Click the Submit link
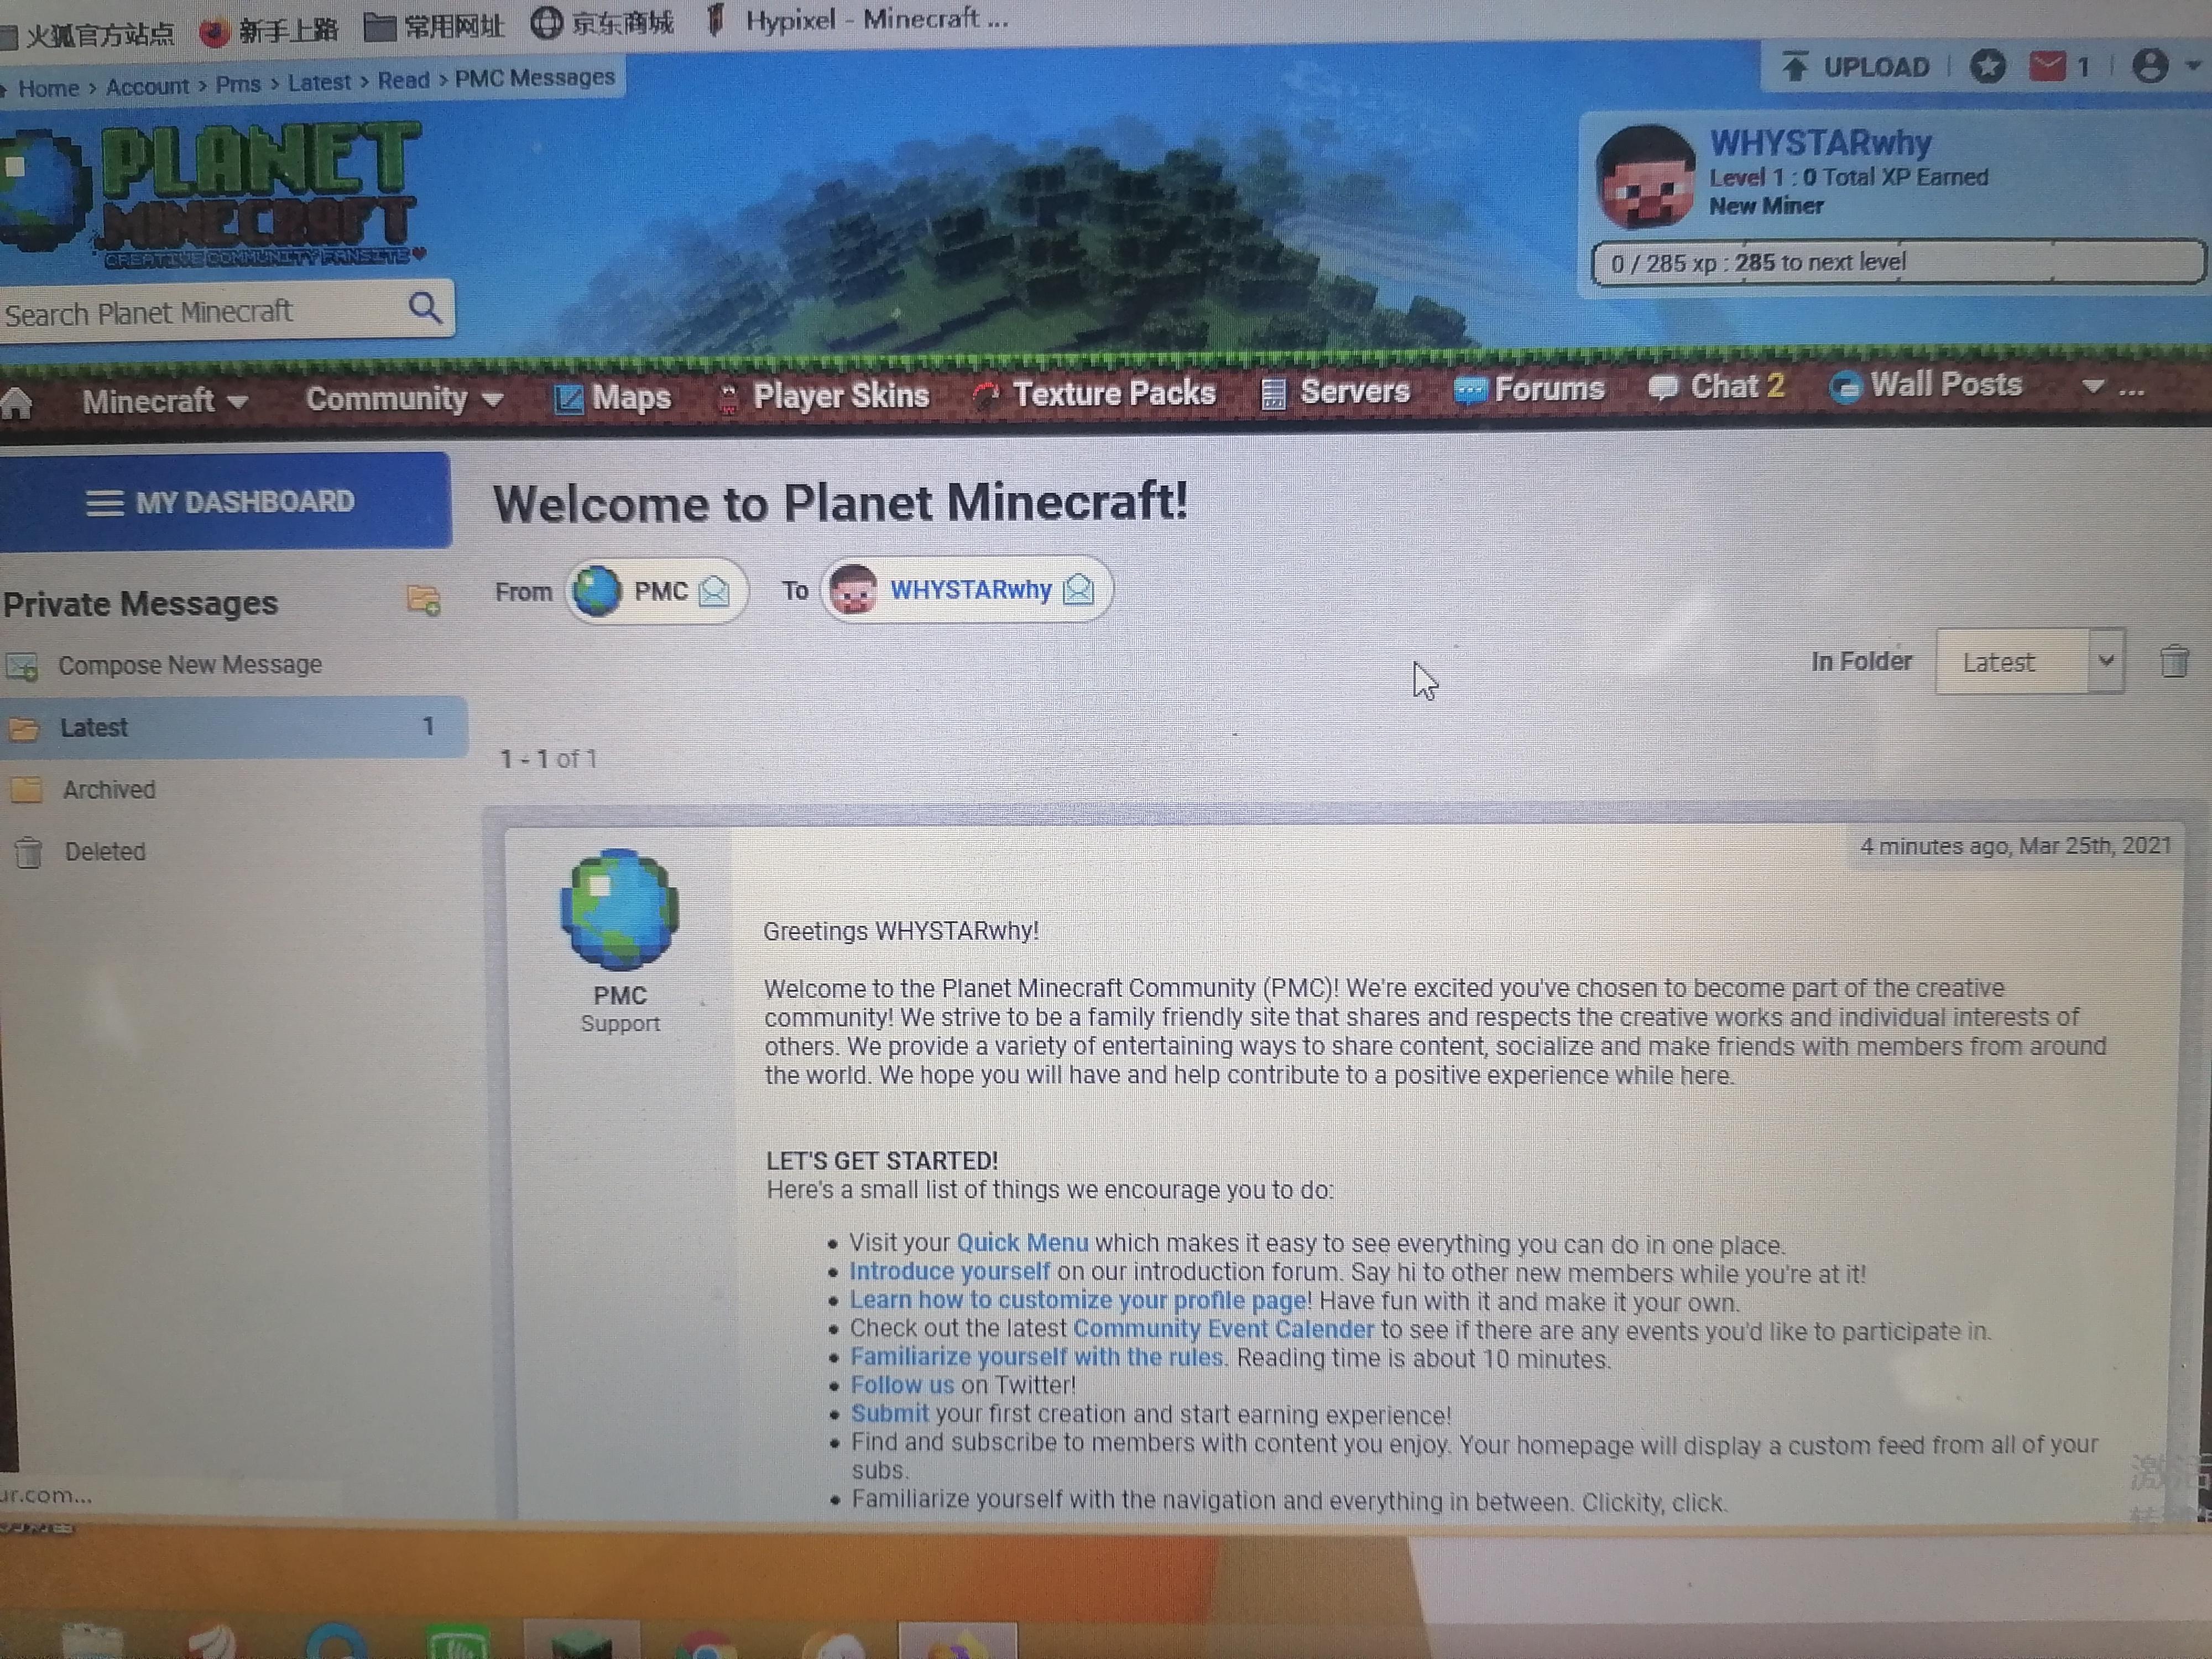Screen dimensions: 2212x1659 coord(889,1413)
